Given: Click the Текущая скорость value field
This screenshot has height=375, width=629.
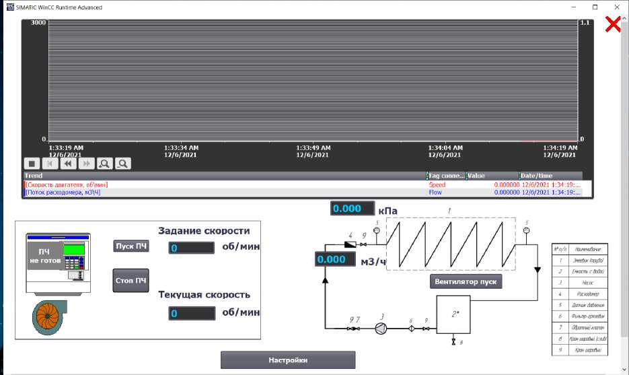Looking at the screenshot, I should click(191, 313).
